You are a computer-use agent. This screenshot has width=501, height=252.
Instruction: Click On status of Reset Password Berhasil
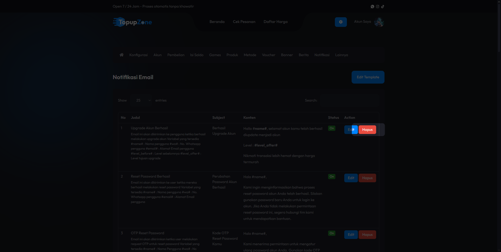pyautogui.click(x=332, y=177)
